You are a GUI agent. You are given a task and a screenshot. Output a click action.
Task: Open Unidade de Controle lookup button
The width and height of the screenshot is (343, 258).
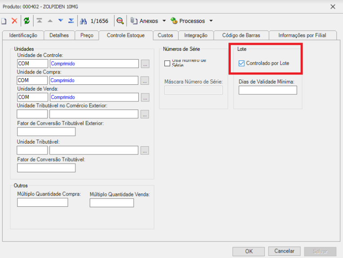point(145,64)
